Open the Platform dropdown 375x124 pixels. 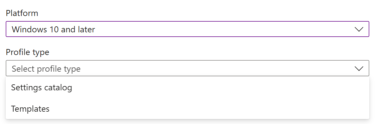click(187, 29)
